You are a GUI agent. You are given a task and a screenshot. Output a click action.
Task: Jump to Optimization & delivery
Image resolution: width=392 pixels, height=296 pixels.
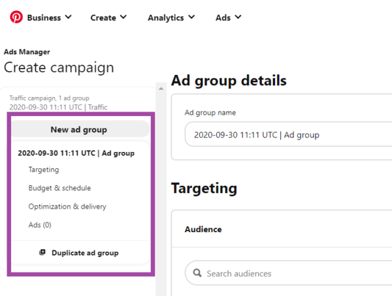coord(67,207)
